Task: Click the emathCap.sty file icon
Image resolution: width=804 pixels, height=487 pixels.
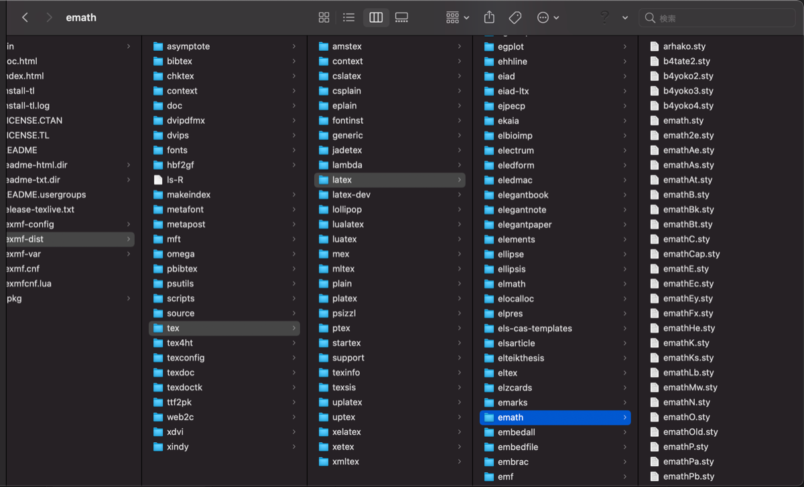Action: [655, 254]
